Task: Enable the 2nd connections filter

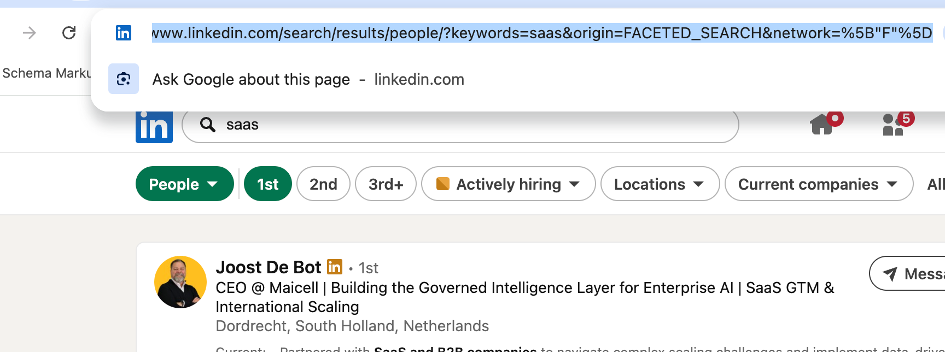Action: pyautogui.click(x=323, y=184)
